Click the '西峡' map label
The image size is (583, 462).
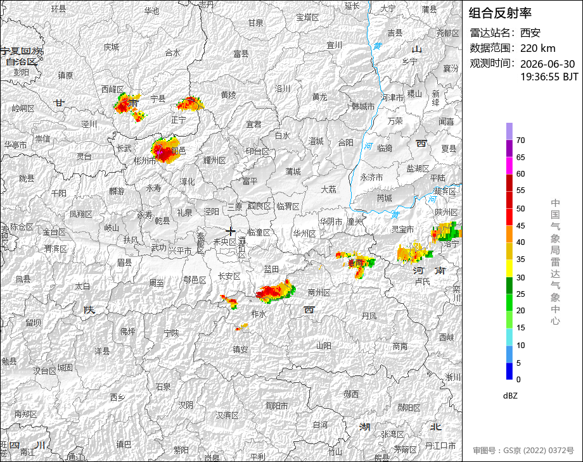[447, 337]
